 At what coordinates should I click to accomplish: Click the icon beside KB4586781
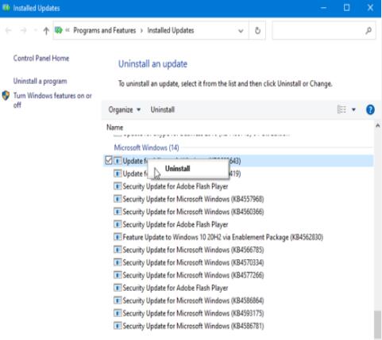coord(118,326)
